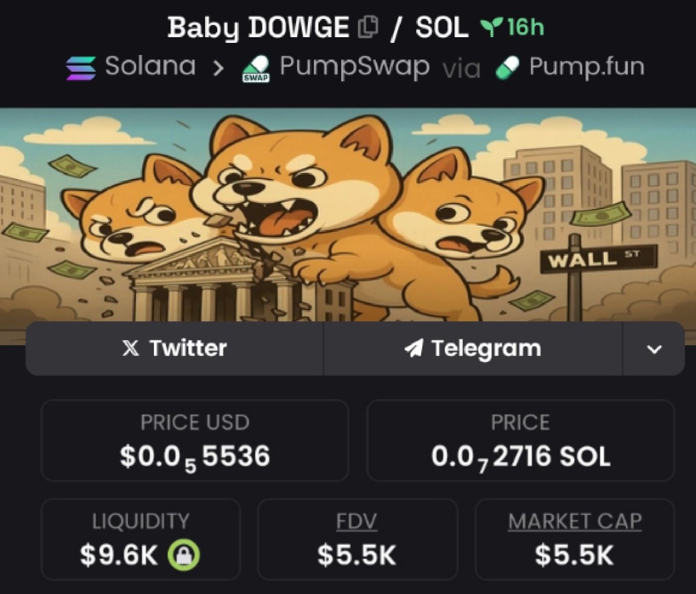Open the Telegram link button
696x594 pixels.
tap(473, 349)
